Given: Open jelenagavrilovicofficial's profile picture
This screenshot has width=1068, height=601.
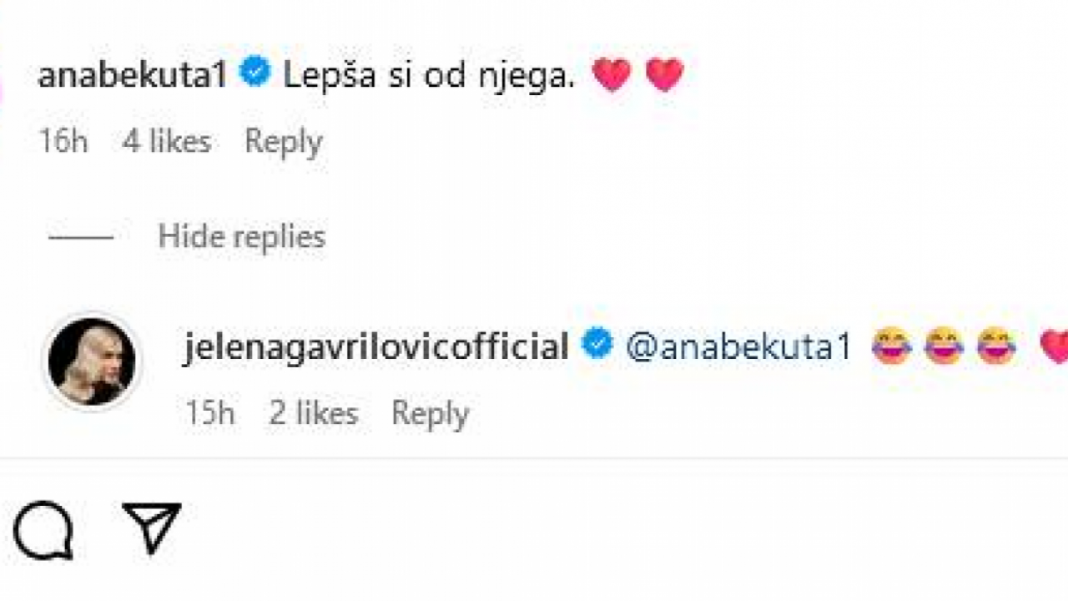Looking at the screenshot, I should click(x=92, y=361).
